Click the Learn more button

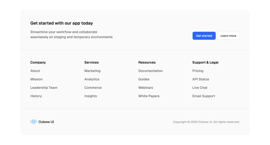(228, 36)
